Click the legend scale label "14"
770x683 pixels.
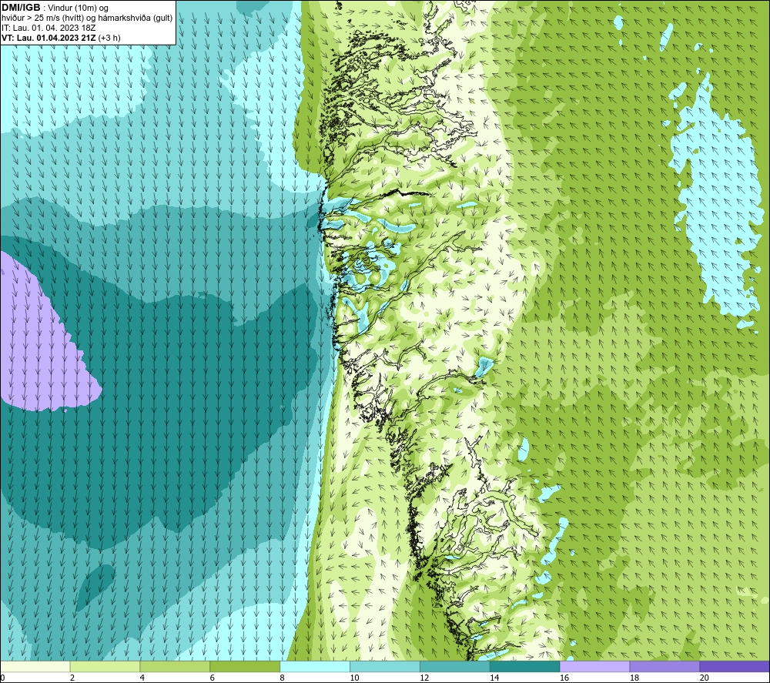(494, 678)
